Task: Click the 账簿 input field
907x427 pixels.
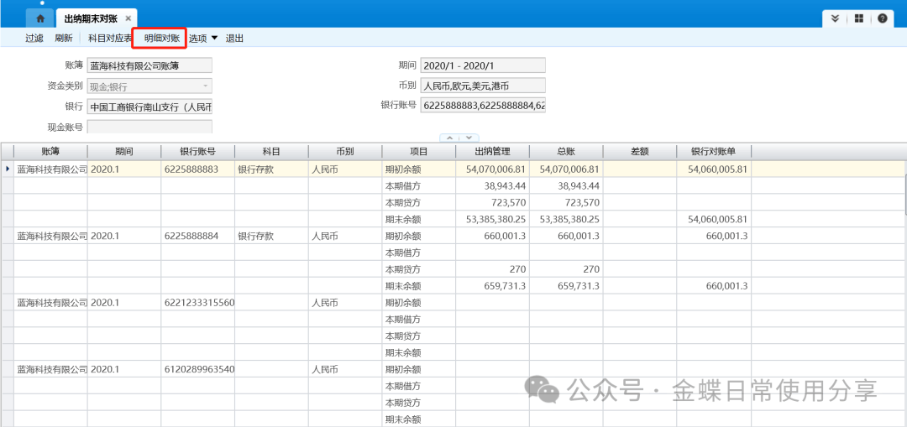Action: coord(149,65)
